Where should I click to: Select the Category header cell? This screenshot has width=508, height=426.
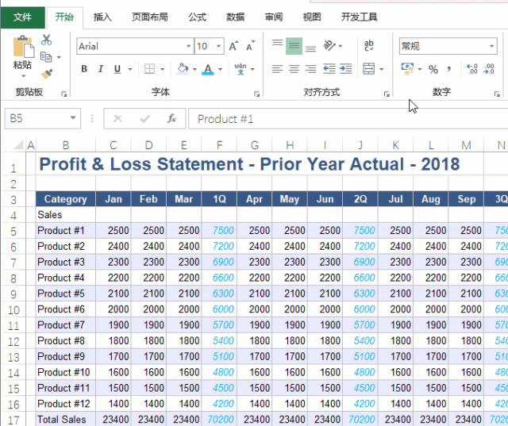click(x=65, y=199)
